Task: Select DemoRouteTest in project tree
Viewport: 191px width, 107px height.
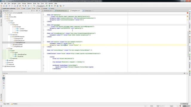Action: tap(22, 54)
